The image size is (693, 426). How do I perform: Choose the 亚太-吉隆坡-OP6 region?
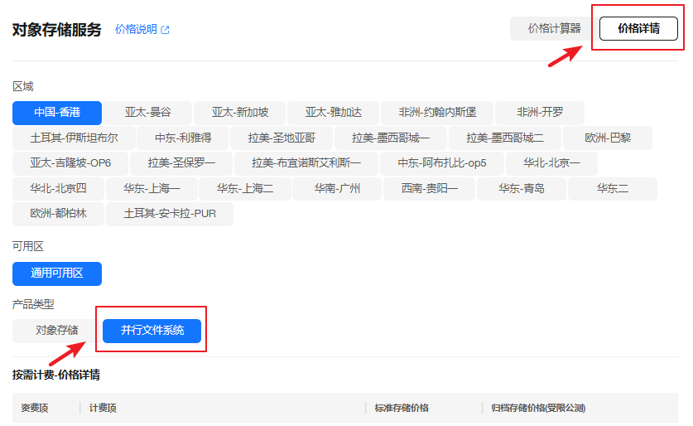click(70, 163)
